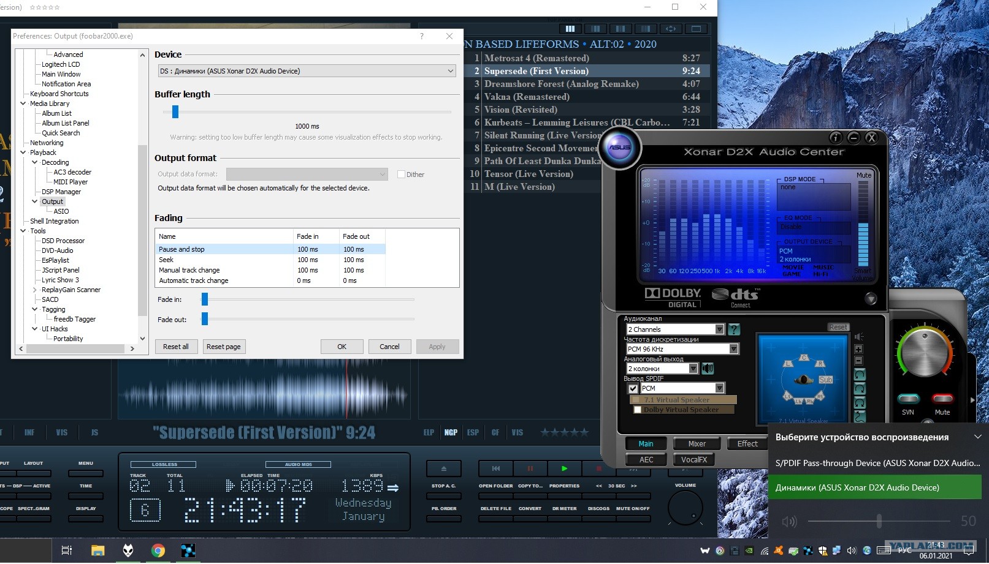The image size is (989, 564).
Task: Click Cancel in Preferences dialog
Action: coord(389,347)
